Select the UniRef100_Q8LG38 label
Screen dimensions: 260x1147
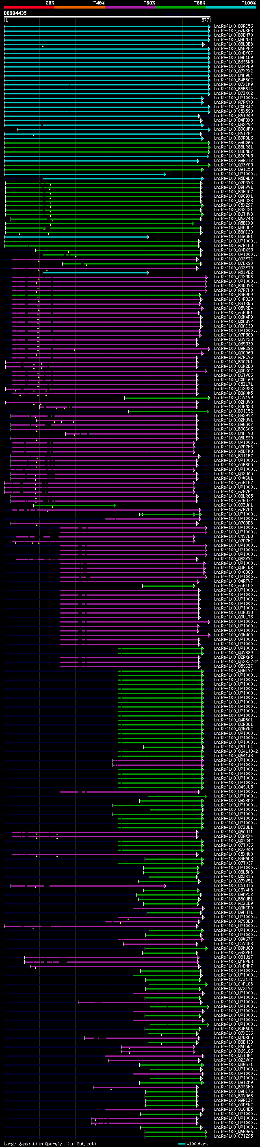[x=233, y=201]
